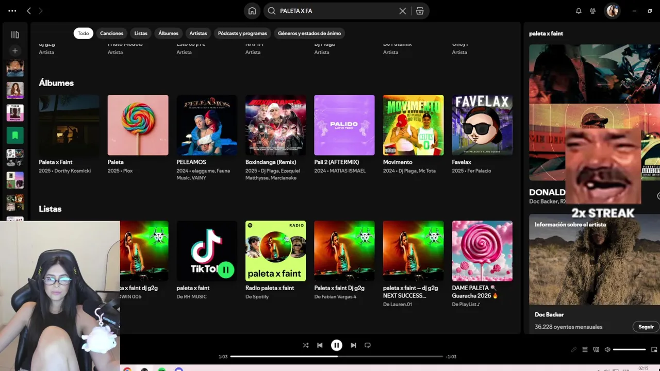Image resolution: width=660 pixels, height=371 pixels.
Task: Select the Canciones filter chip
Action: (x=112, y=33)
